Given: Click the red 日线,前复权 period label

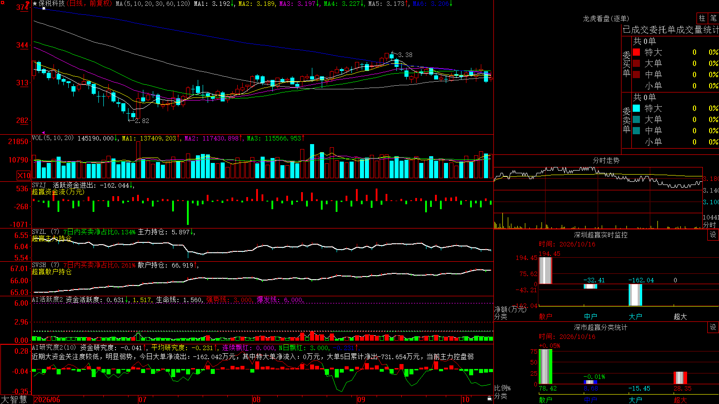Looking at the screenshot, I should [x=90, y=4].
